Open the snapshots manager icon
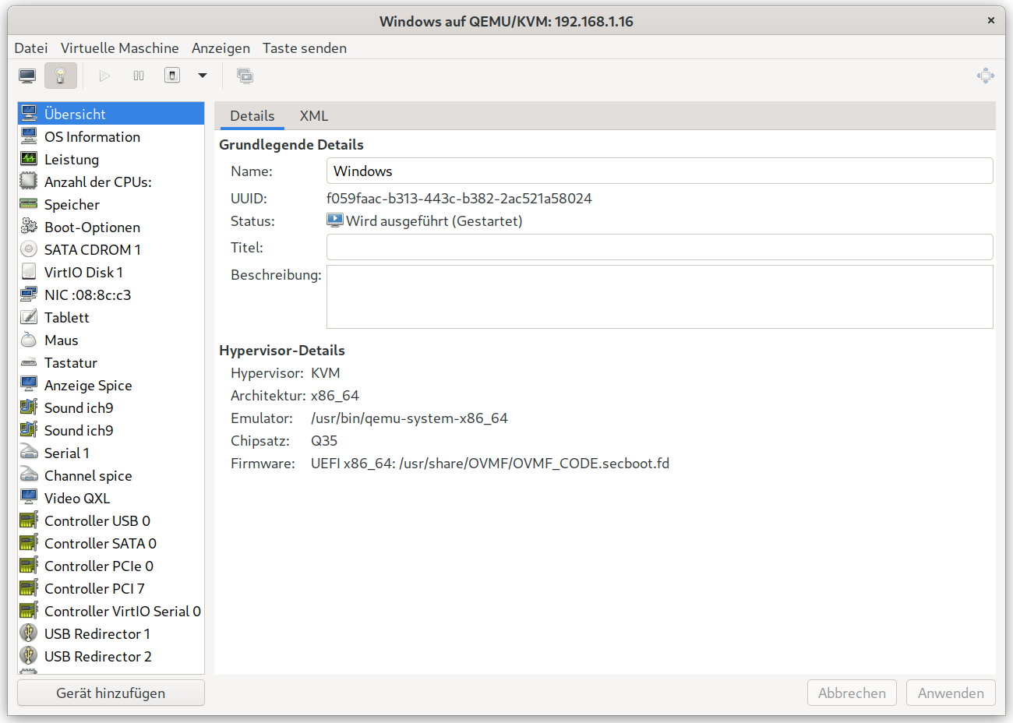Viewport: 1013px width, 723px height. click(x=245, y=76)
